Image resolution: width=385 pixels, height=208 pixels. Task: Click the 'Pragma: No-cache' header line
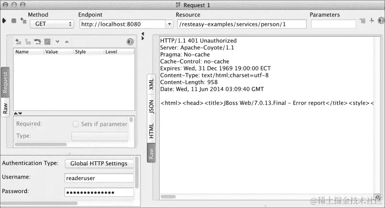[x=185, y=54]
